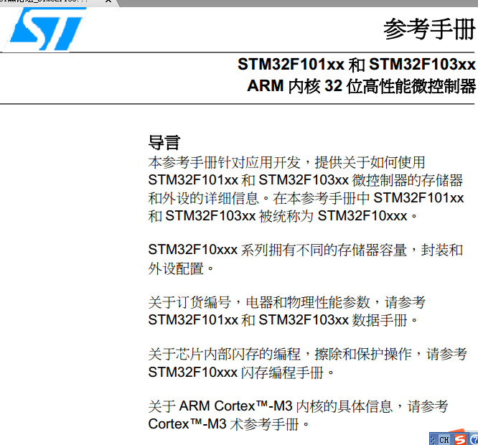Image resolution: width=478 pixels, height=445 pixels.
Task: Click the line '关于订货编号，电器和物理性能参数'
Action: tap(286, 302)
